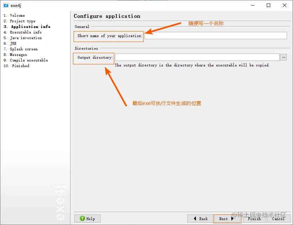This screenshot has width=293, height=225.
Task: Click the Finish button
Action: click(254, 218)
